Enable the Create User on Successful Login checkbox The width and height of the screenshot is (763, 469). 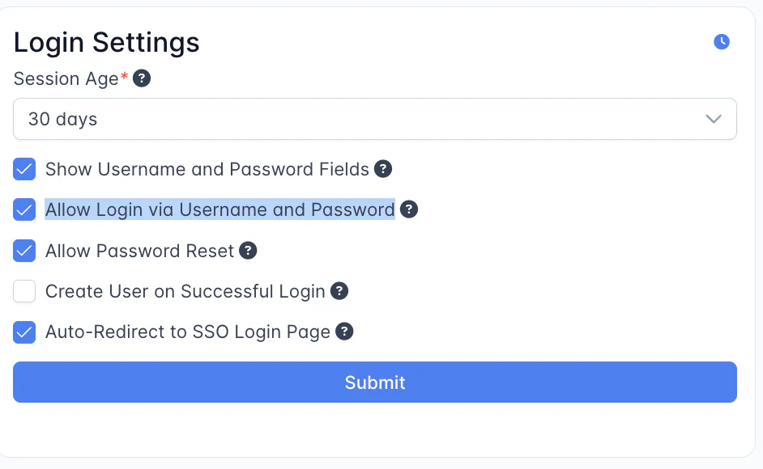point(24,291)
